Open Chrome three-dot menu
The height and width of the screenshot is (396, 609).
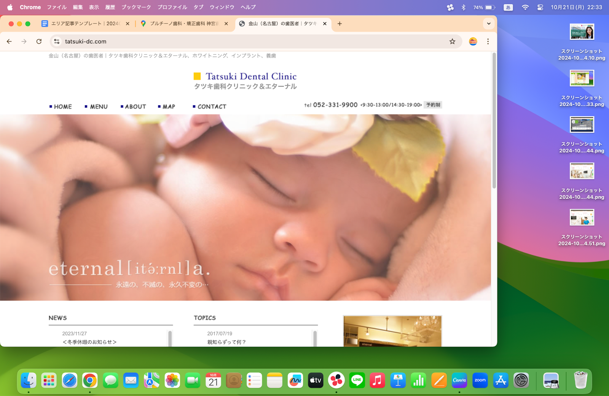pos(488,41)
